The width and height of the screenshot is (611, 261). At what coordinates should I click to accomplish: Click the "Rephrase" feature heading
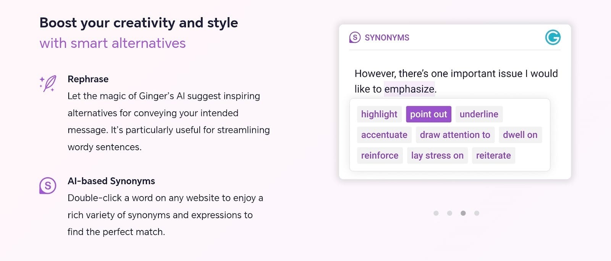pyautogui.click(x=88, y=79)
